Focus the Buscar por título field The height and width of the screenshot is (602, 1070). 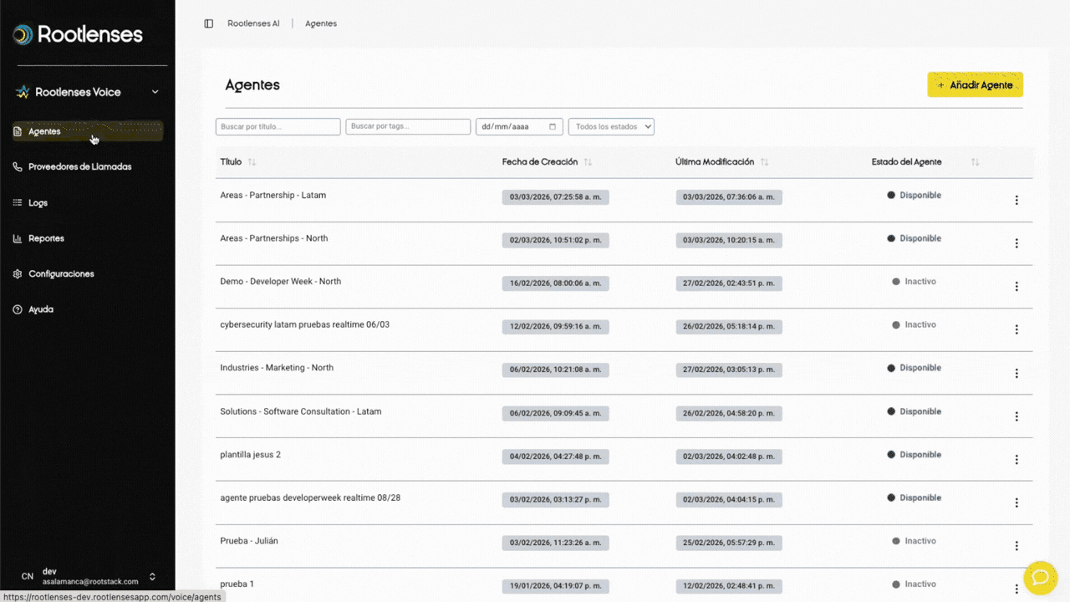(278, 127)
